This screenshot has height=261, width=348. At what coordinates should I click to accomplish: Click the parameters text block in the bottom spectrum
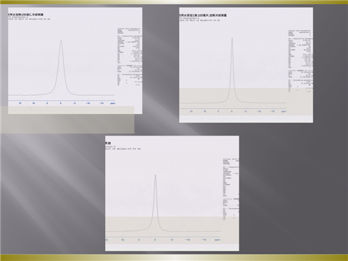click(231, 189)
